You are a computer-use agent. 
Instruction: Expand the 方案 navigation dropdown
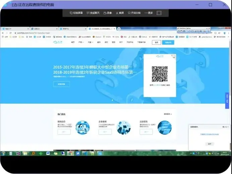[x=91, y=42]
